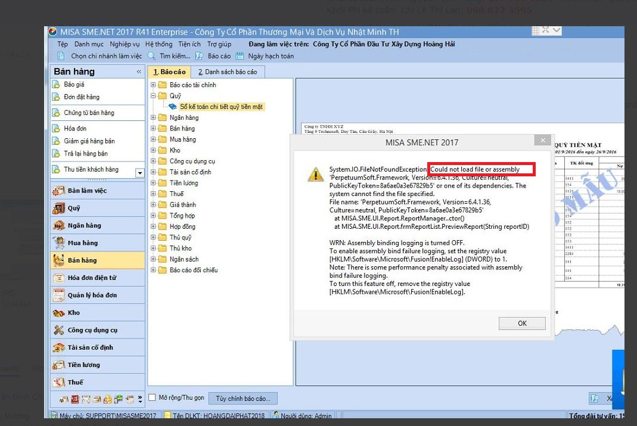Open Đơn đặt hàng in sidebar
This screenshot has height=426, width=637.
[81, 97]
